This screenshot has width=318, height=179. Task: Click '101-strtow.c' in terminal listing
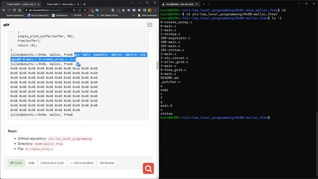(x=172, y=50)
